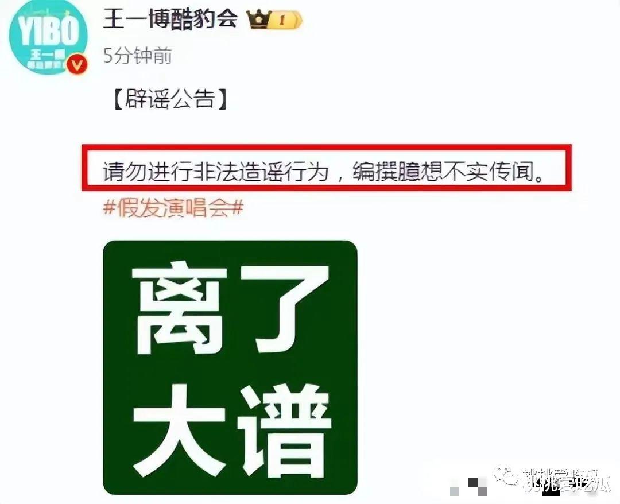
Task: Click the 5分钟前 post timestamp
Action: coord(138,56)
